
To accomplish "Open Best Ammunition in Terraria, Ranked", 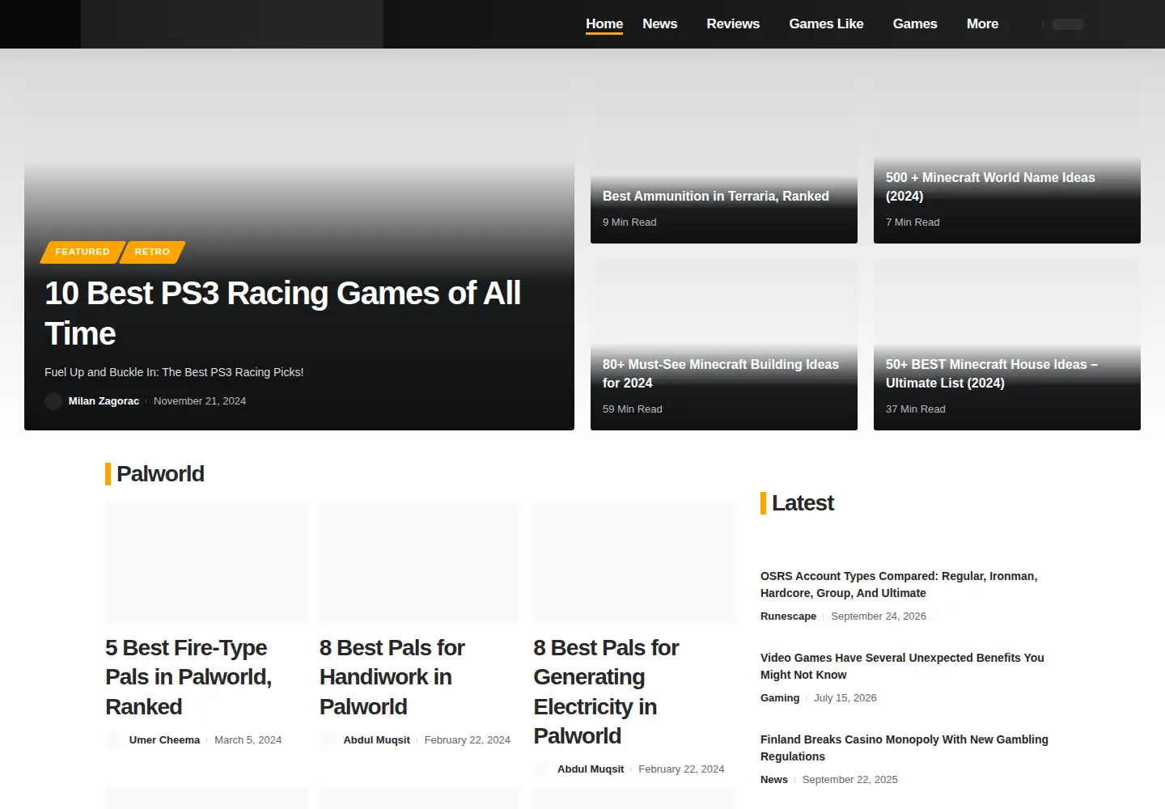I will tap(716, 196).
